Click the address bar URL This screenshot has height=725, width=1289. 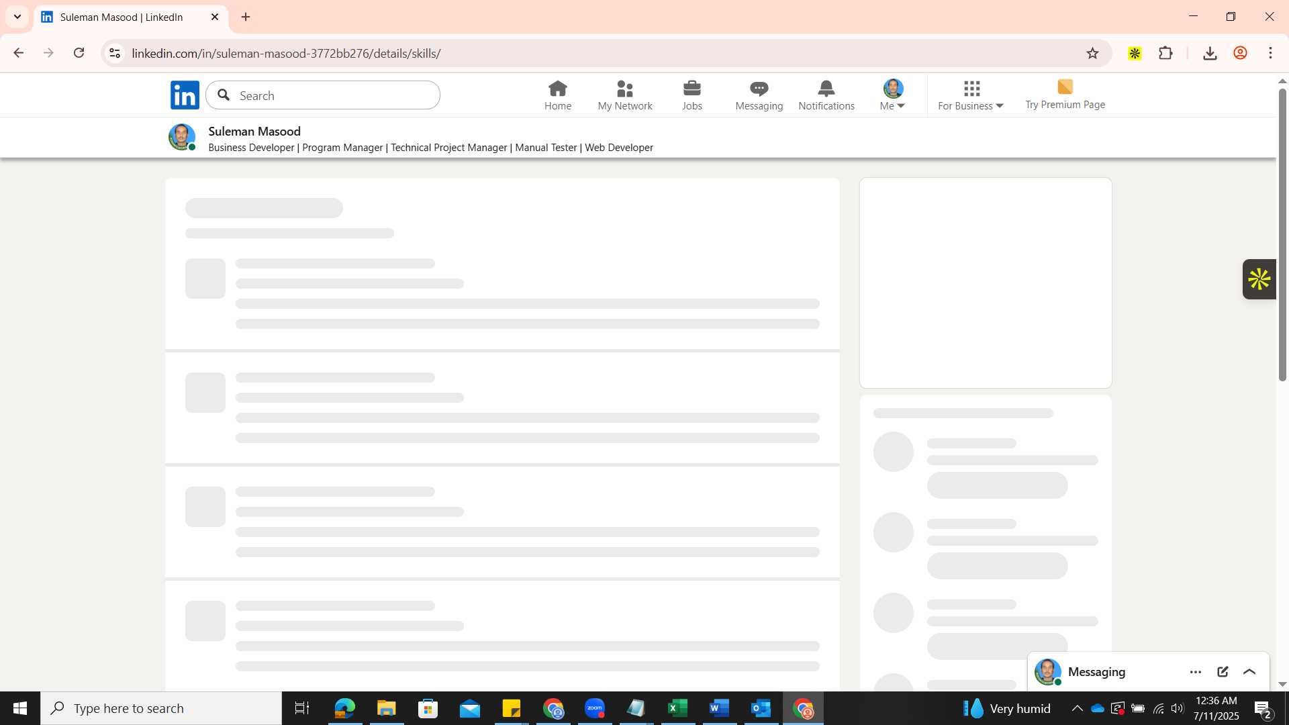(286, 53)
